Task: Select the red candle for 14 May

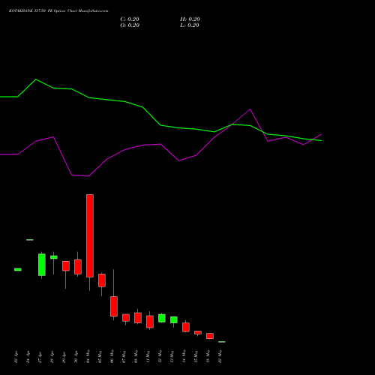Action: [186, 327]
